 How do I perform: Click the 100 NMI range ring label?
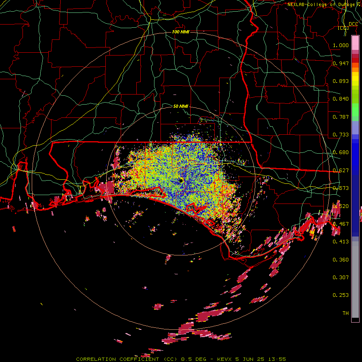(x=181, y=32)
